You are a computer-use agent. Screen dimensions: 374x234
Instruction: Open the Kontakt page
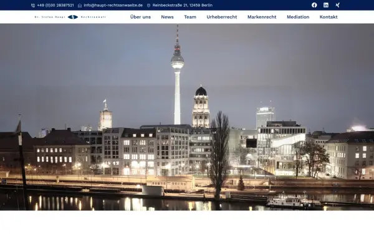[x=328, y=17]
